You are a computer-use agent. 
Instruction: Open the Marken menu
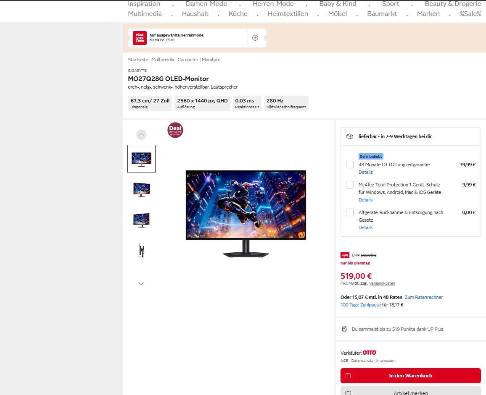coord(428,13)
